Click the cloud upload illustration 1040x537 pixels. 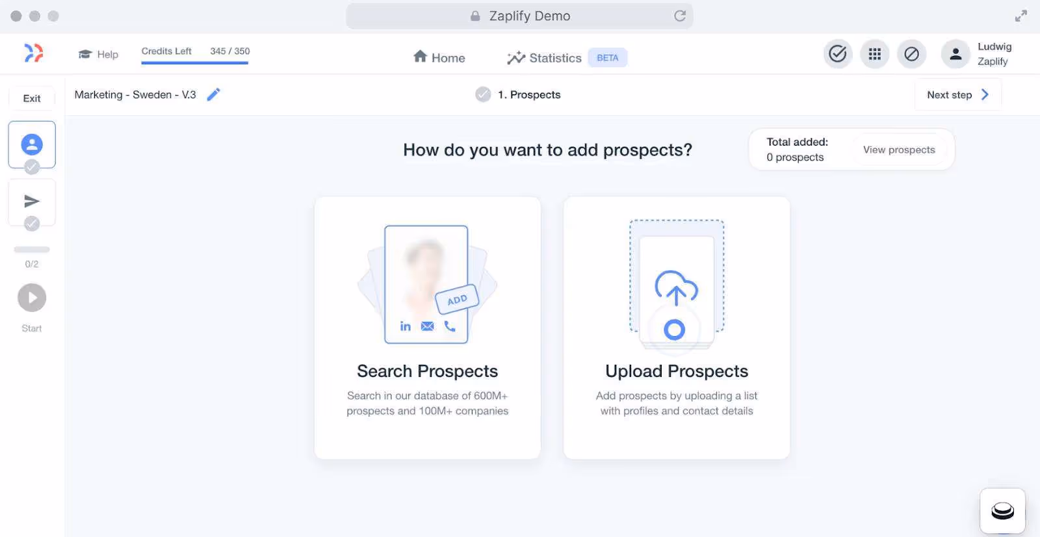pos(677,287)
